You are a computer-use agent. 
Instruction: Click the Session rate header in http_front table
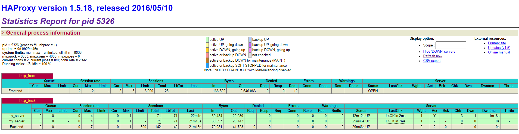[x=90, y=81]
